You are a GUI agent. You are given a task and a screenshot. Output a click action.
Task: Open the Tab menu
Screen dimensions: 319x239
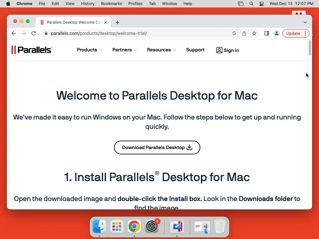pos(152,4)
